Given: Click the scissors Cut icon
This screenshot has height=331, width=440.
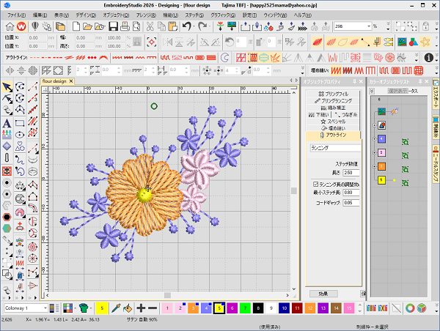Looking at the screenshot, I should coord(150,26).
